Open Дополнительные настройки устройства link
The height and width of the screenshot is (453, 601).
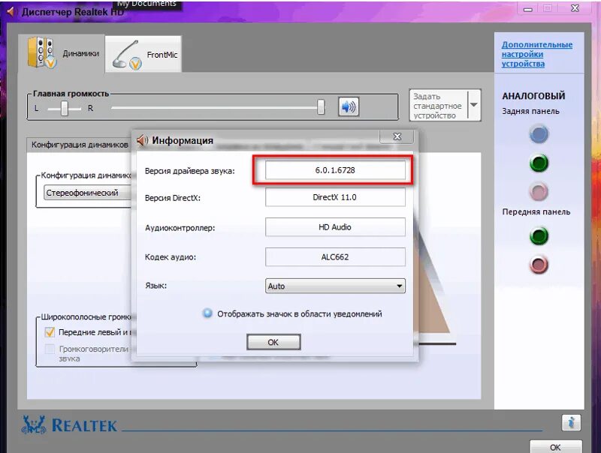click(x=536, y=54)
